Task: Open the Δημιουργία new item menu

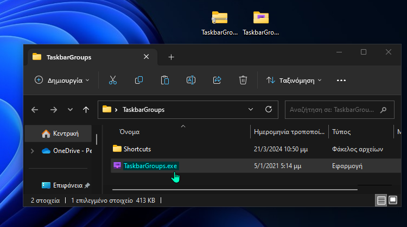Action: tap(62, 81)
